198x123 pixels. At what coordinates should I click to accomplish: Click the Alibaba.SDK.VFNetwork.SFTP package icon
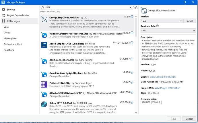44,94
